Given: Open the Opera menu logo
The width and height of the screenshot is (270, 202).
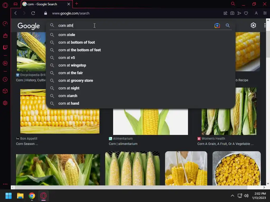Looking at the screenshot, I should (x=5, y=5).
